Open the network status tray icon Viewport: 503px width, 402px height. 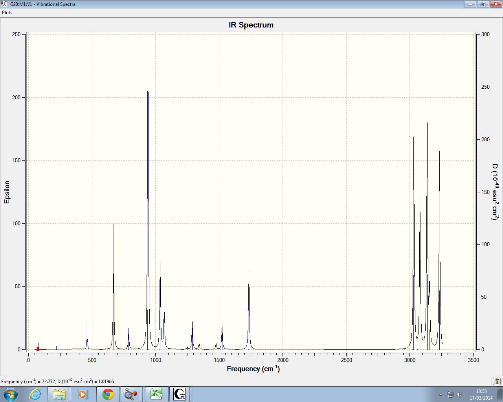coord(450,394)
